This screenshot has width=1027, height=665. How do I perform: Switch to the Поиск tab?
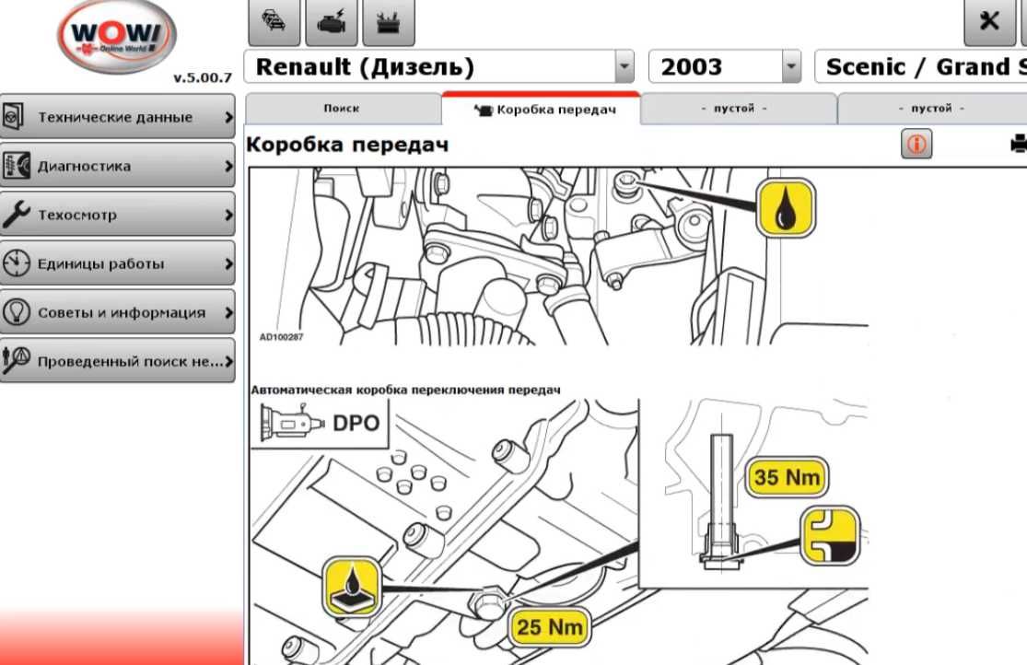point(343,108)
